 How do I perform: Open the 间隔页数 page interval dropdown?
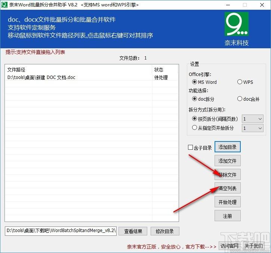[253, 119]
